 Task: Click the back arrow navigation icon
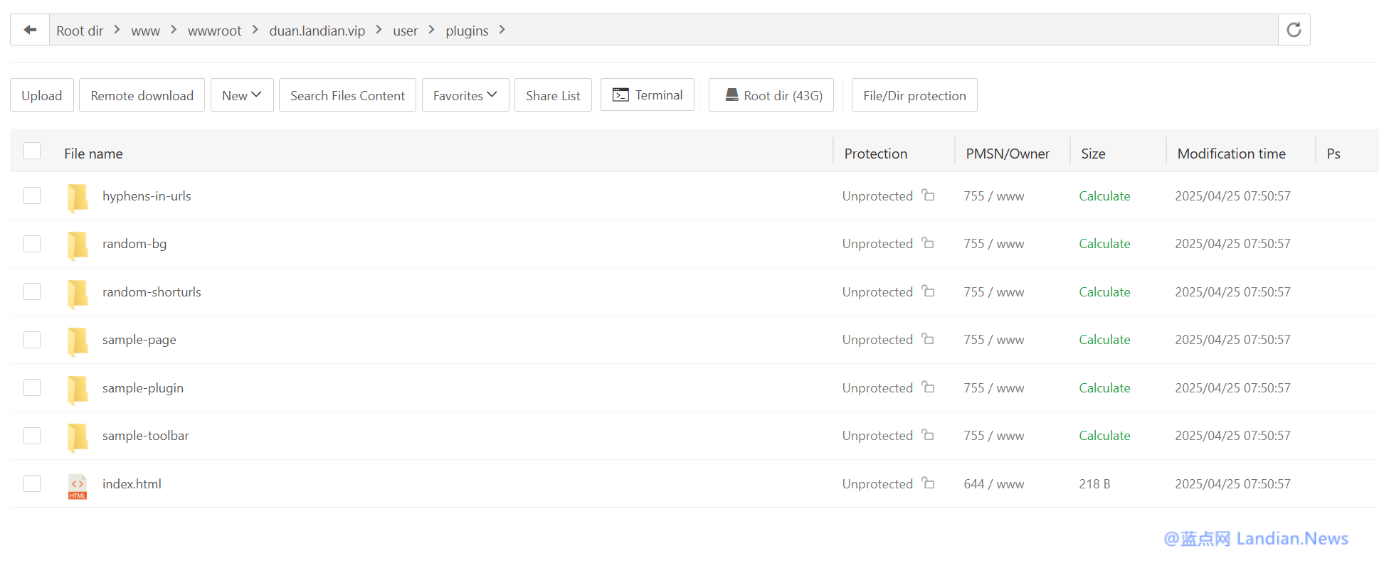pyautogui.click(x=30, y=30)
